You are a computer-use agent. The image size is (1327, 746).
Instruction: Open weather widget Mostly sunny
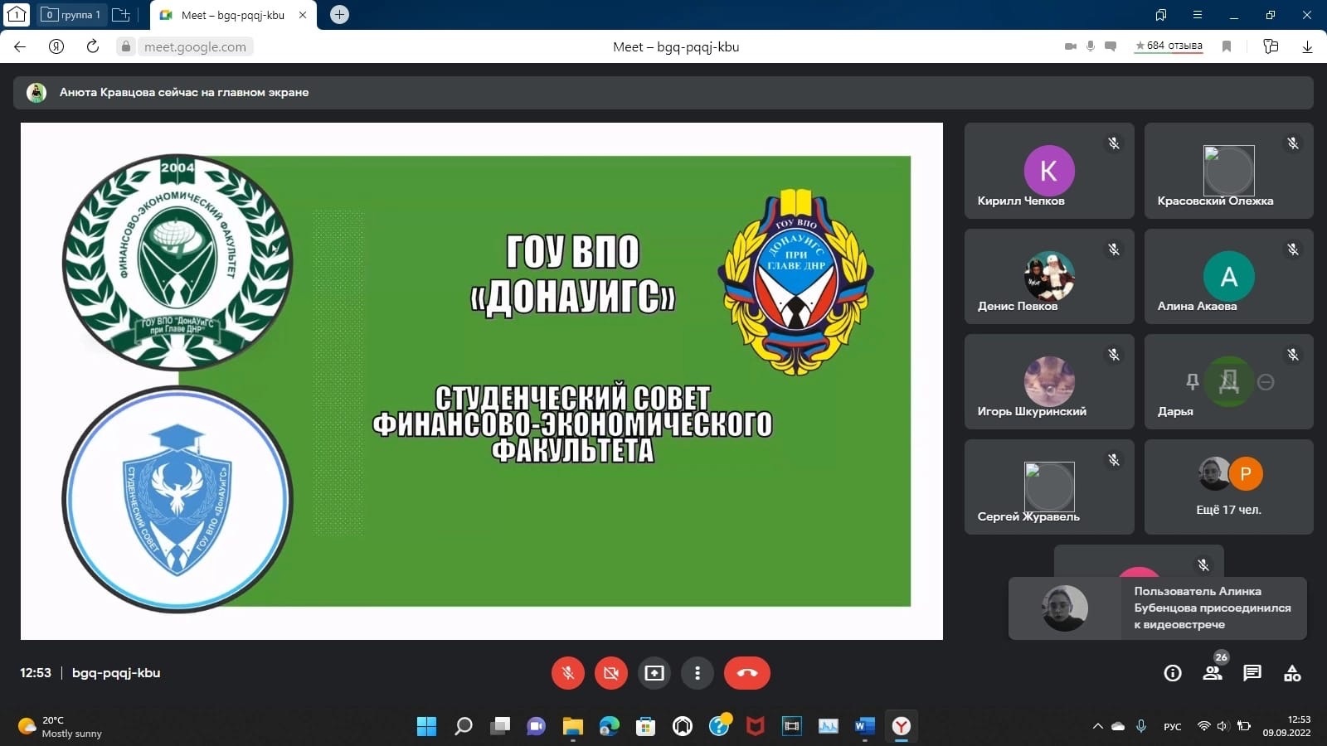click(60, 726)
